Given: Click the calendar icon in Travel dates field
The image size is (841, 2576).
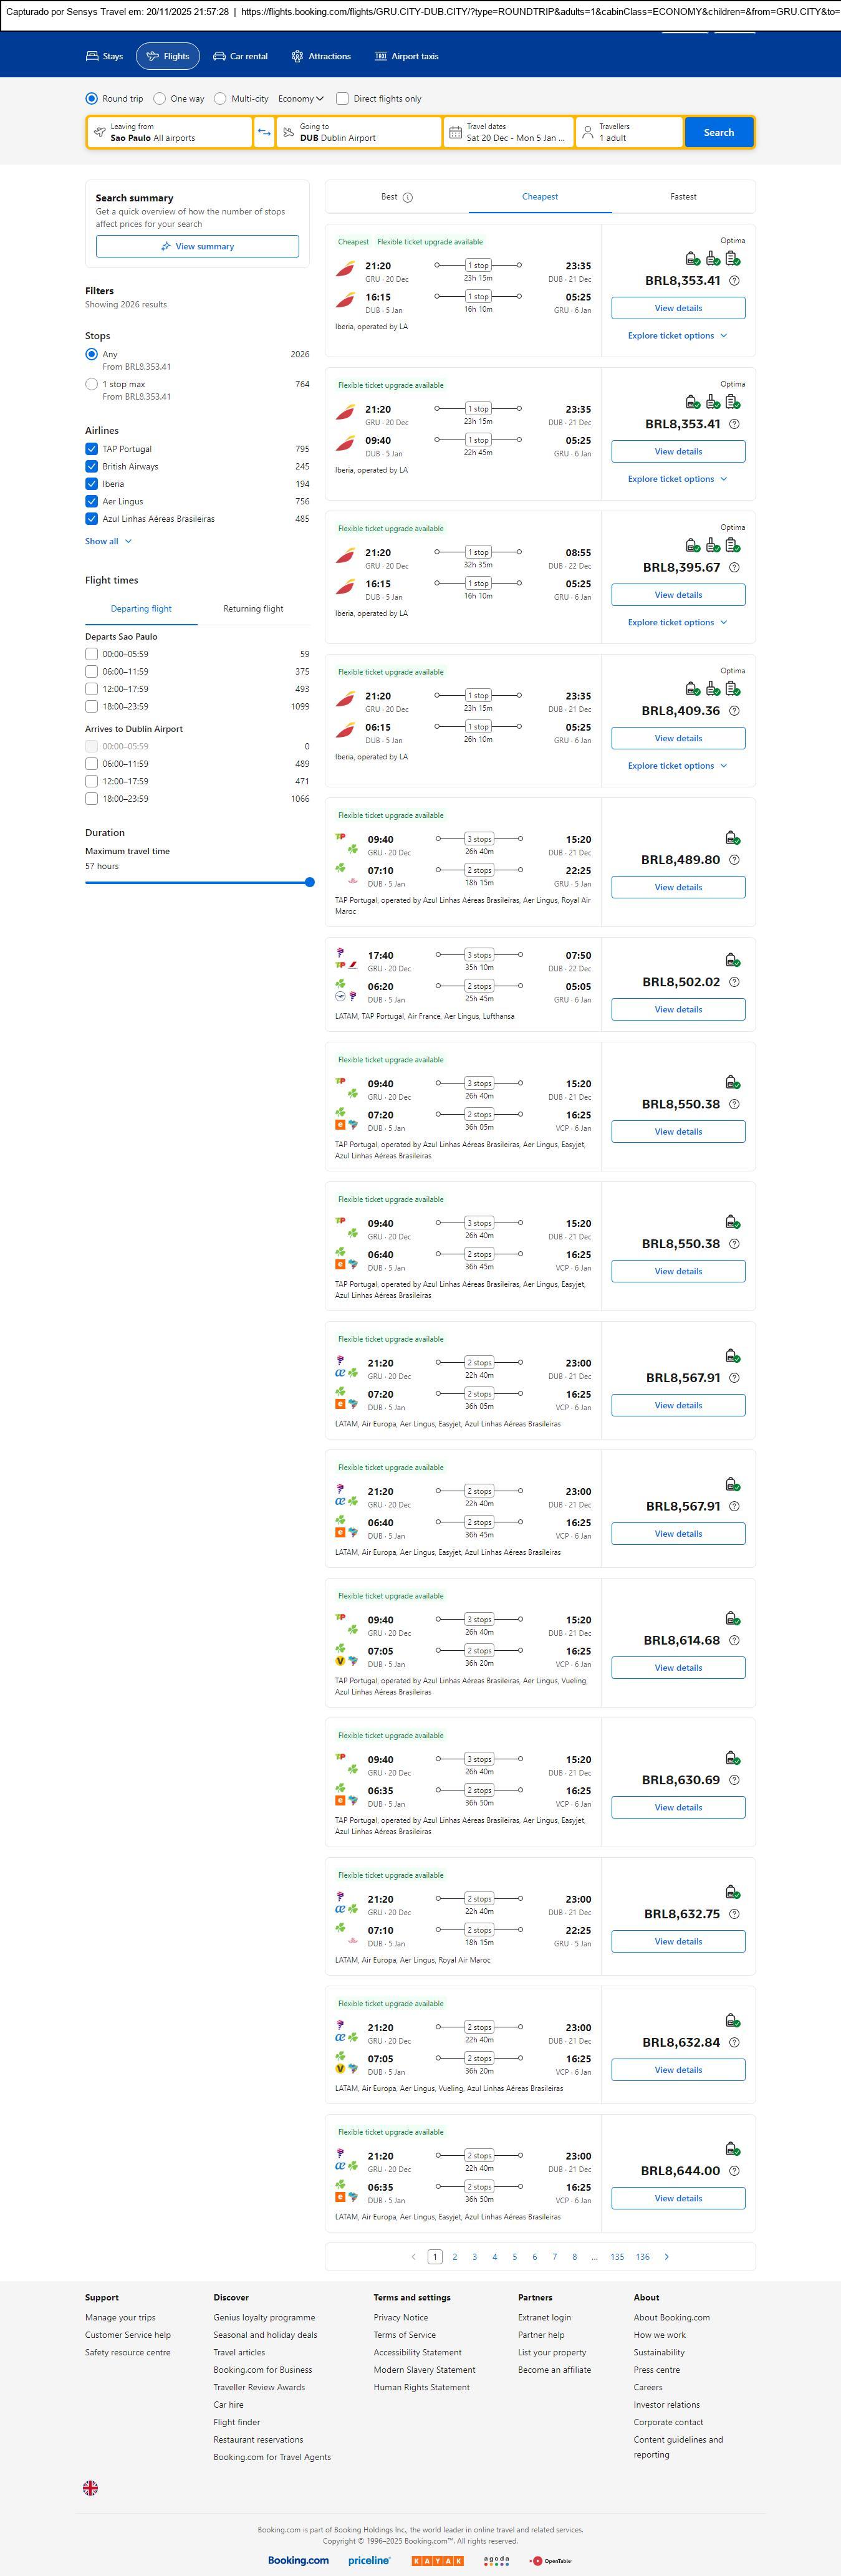Looking at the screenshot, I should coord(455,132).
